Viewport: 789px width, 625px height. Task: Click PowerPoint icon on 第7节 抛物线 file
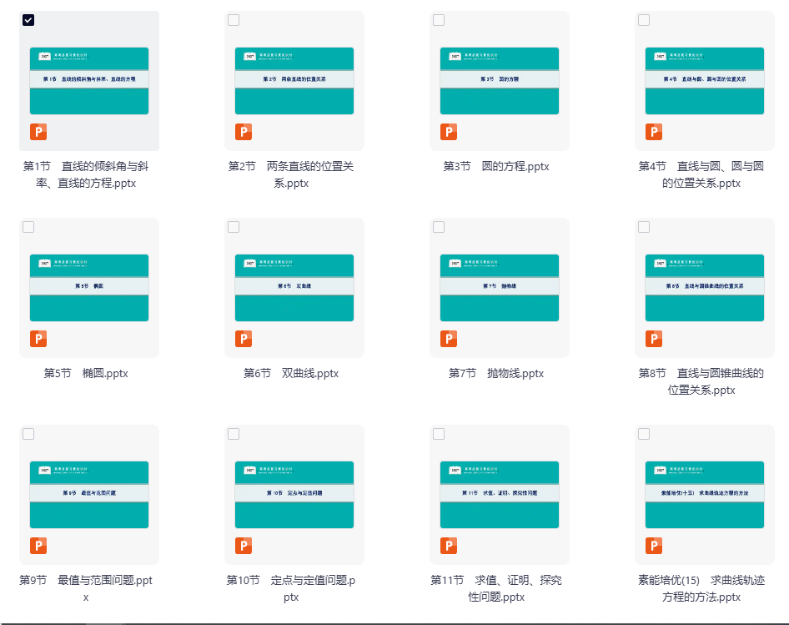(449, 339)
